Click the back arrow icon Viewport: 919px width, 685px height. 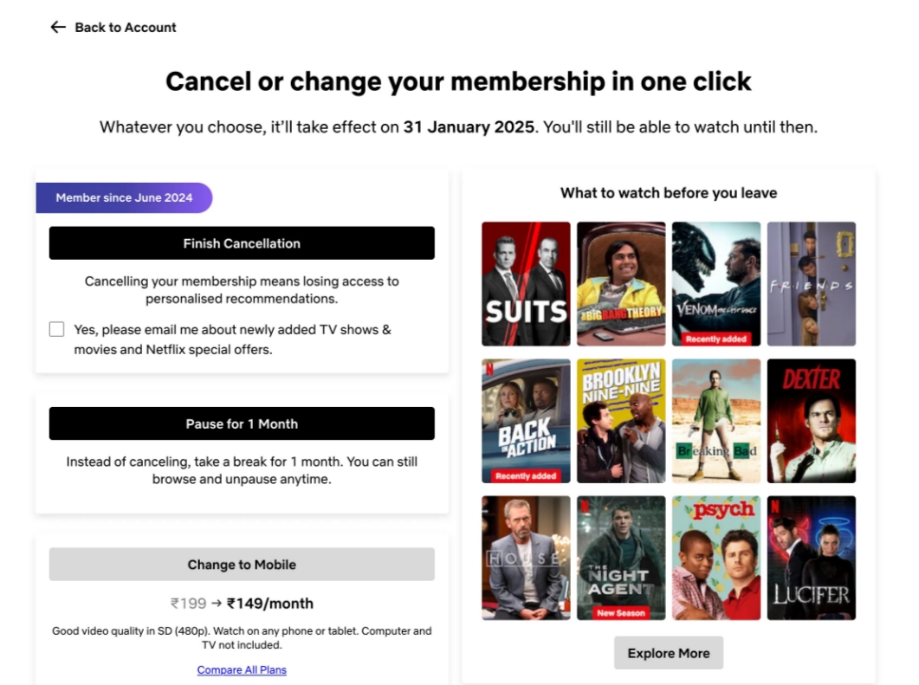click(58, 27)
